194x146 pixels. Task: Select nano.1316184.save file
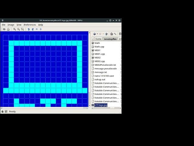104,76
